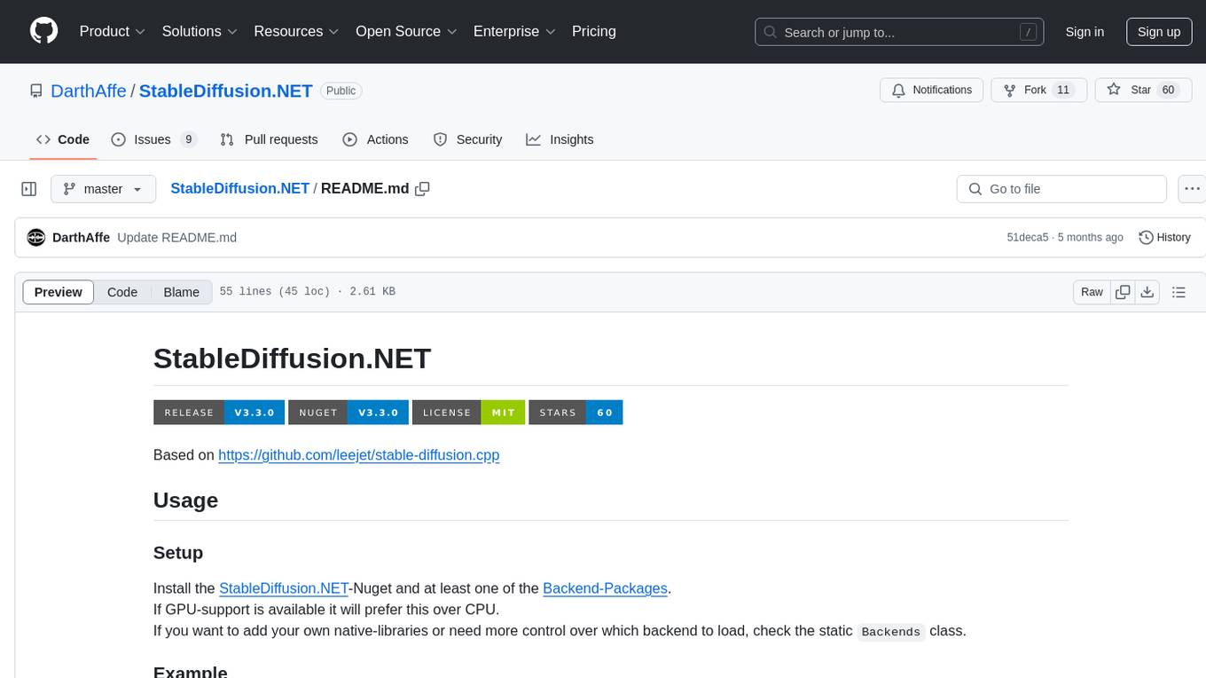
Task: Click the Release v3.3.0 badge
Action: pyautogui.click(x=219, y=412)
